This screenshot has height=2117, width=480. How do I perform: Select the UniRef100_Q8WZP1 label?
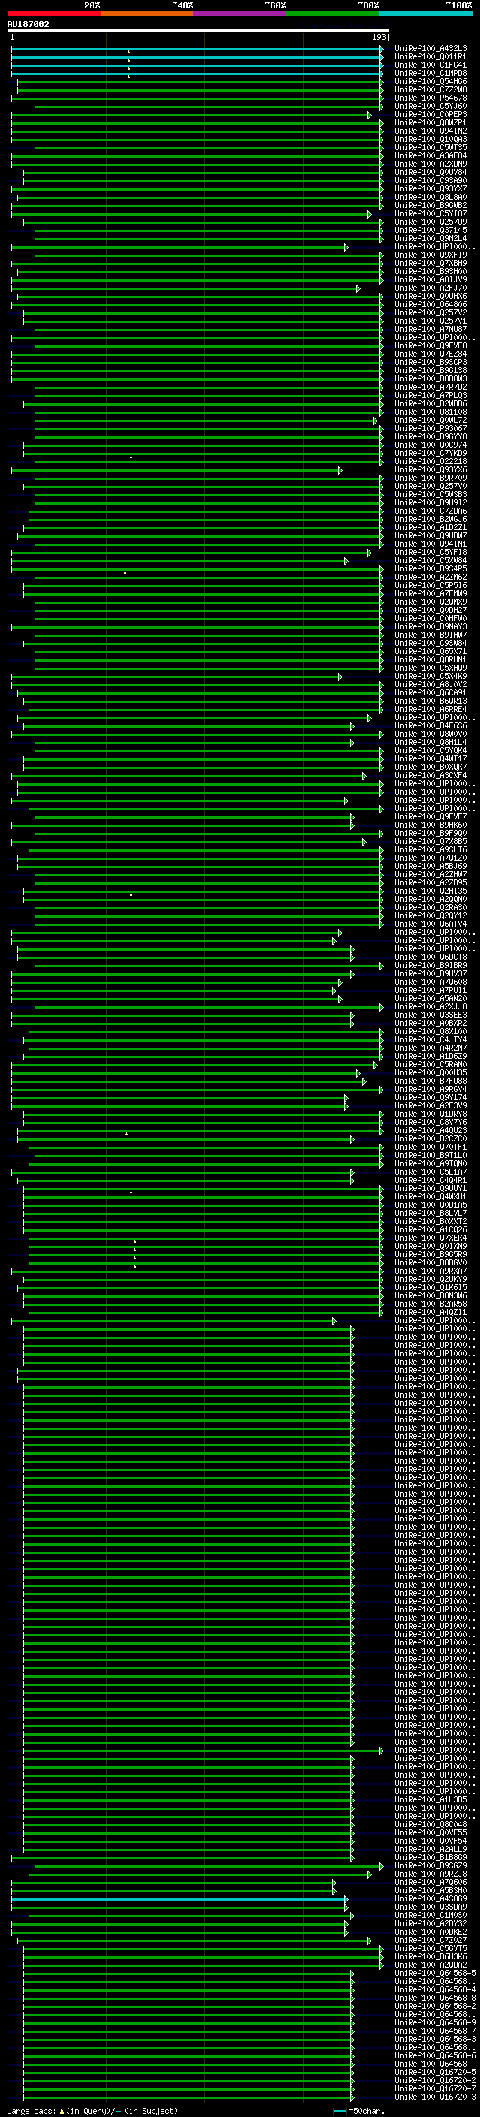pos(430,122)
